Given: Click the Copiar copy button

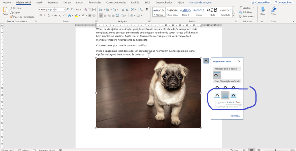Looking at the screenshot, I should (15, 12).
